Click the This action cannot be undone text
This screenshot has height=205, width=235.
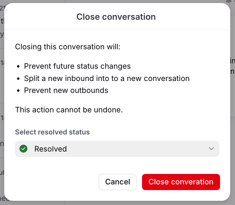(69, 110)
